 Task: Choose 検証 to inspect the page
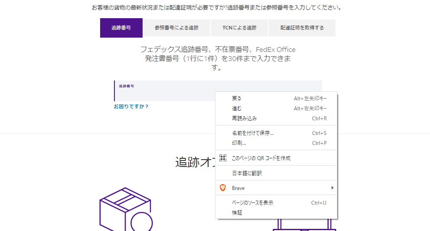pos(237,212)
